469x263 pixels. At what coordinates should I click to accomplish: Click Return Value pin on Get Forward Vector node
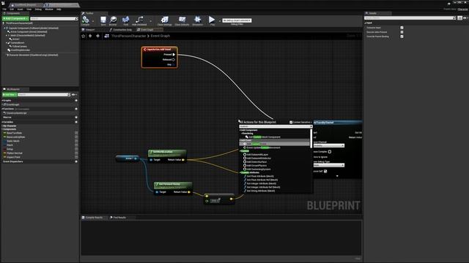pos(189,192)
